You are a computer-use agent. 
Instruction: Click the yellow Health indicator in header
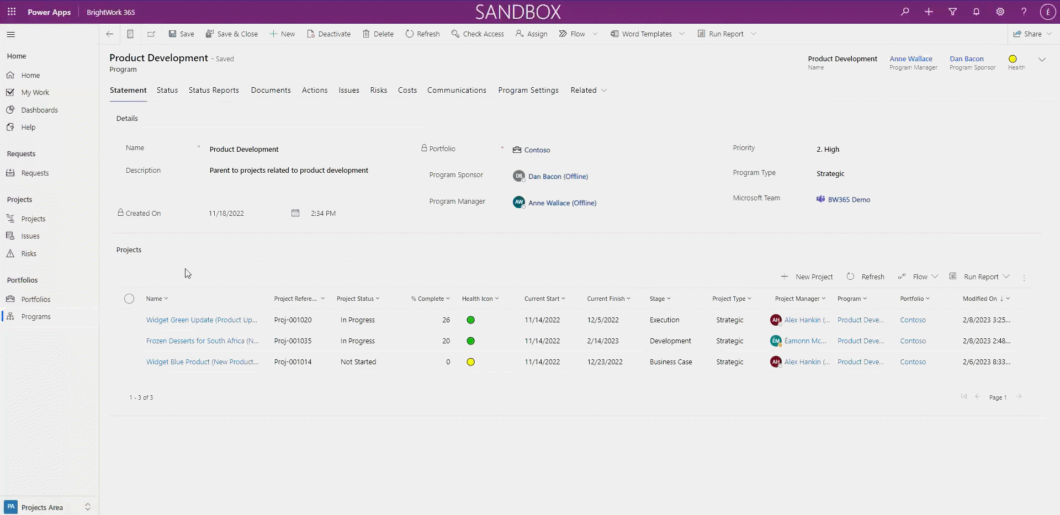[1013, 59]
